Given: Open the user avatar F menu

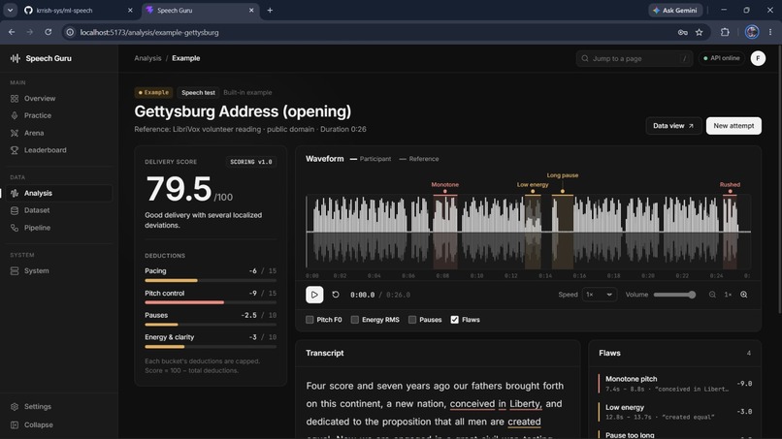Looking at the screenshot, I should [x=758, y=58].
